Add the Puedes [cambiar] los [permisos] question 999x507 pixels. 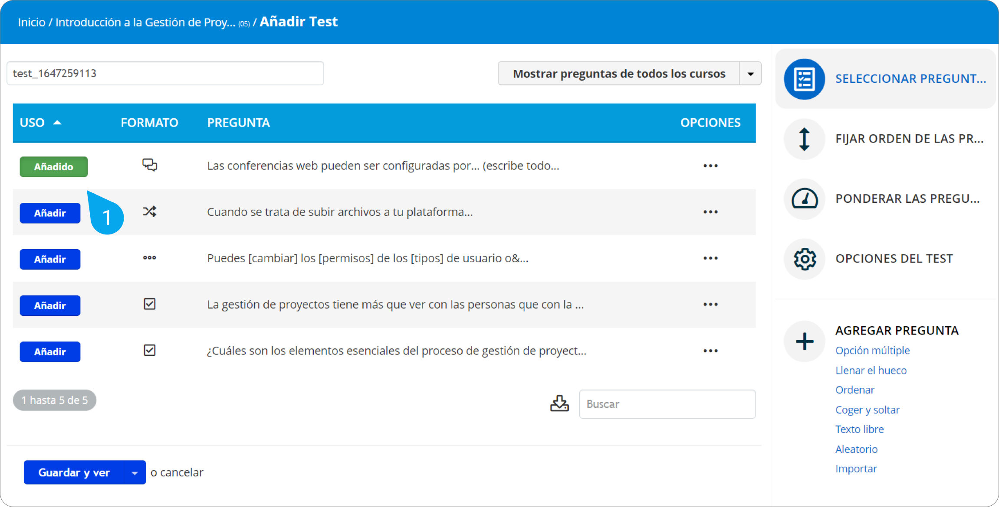[50, 260]
